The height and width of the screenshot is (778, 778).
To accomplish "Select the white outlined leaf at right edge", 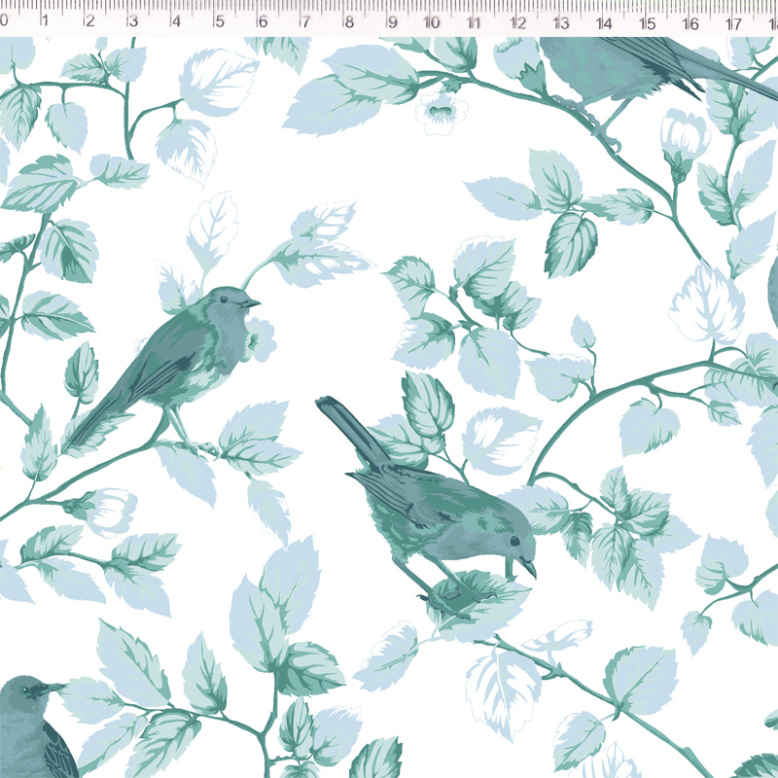I will click(707, 304).
